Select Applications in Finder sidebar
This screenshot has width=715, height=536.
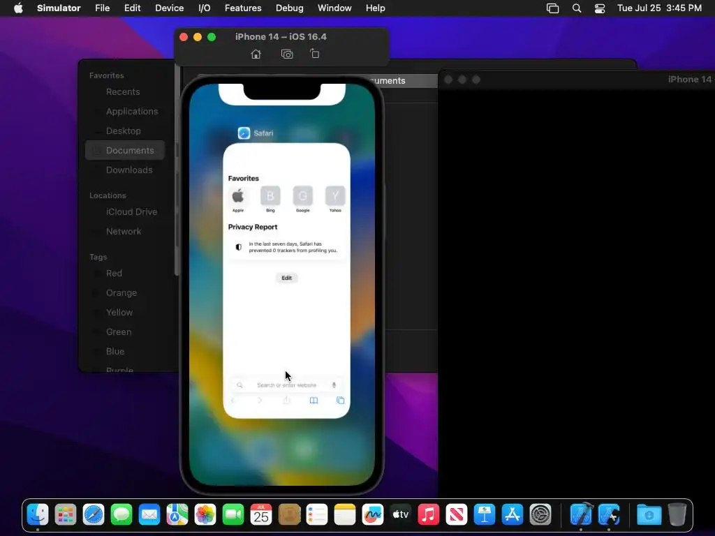click(x=132, y=111)
